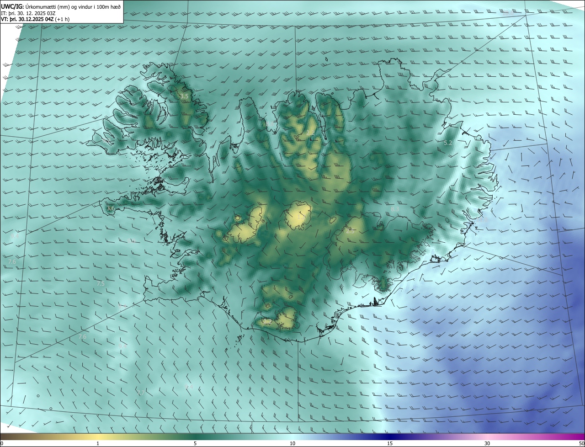Click the 10 label on the colour scale

point(292,443)
